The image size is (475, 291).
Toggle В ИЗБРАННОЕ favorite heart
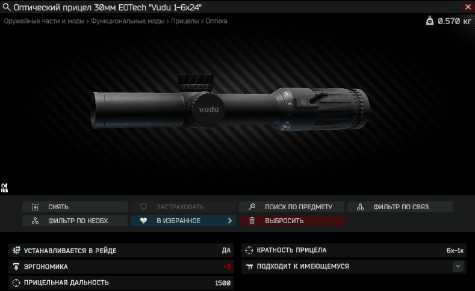(144, 221)
